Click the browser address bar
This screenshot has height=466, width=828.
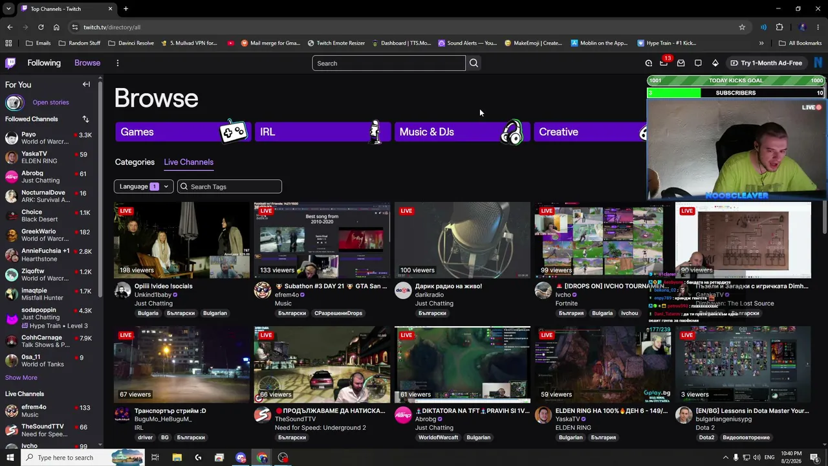pyautogui.click(x=408, y=27)
